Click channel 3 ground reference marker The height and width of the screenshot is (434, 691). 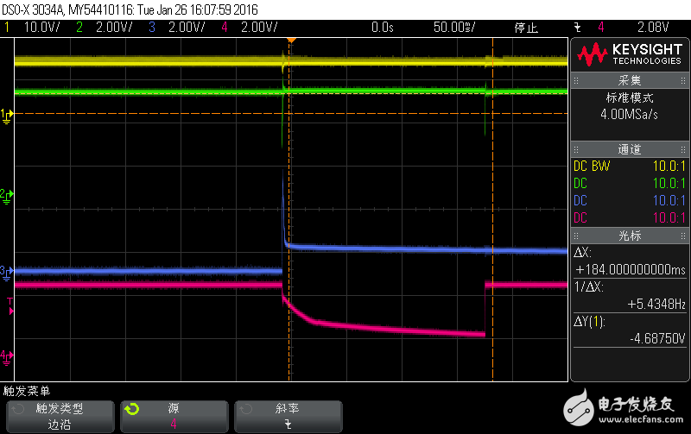point(7,273)
